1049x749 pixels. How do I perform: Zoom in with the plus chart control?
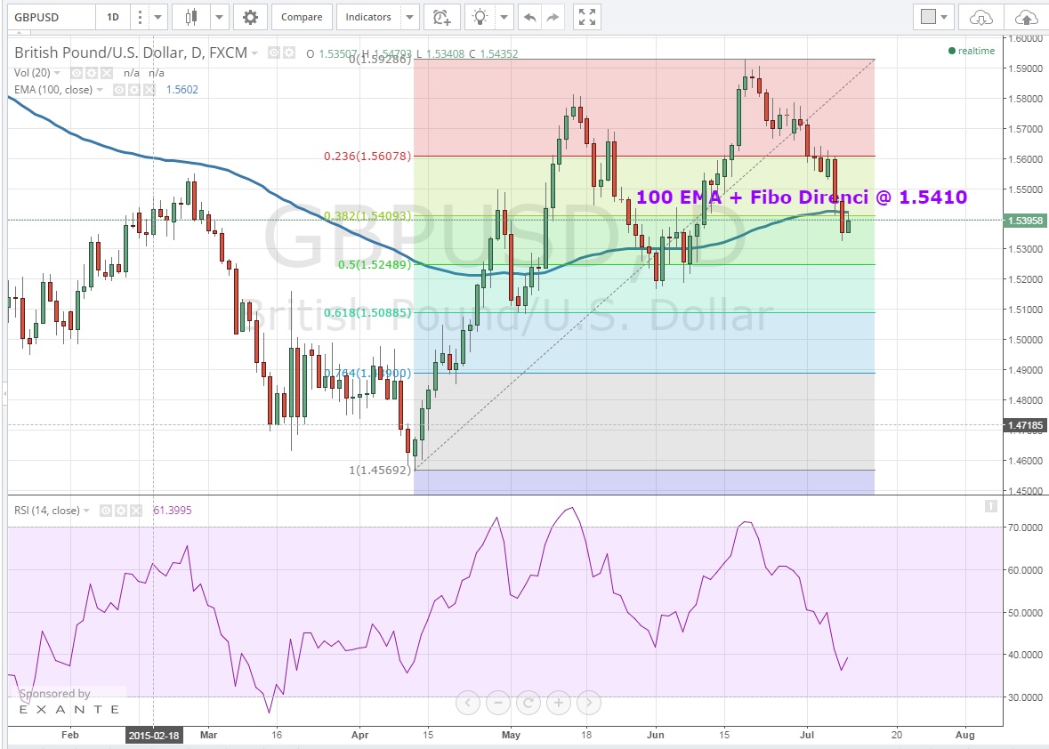coord(558,703)
